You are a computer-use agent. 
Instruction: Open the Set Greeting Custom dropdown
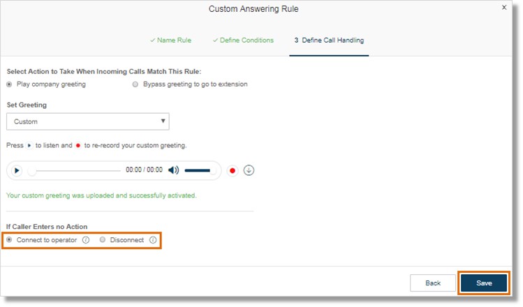pyautogui.click(x=88, y=121)
